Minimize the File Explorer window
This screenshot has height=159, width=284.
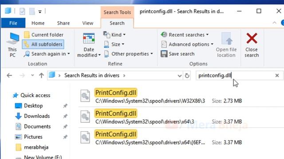[239, 11]
